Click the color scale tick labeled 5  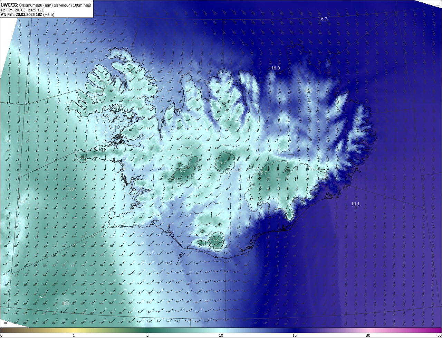[147, 335]
